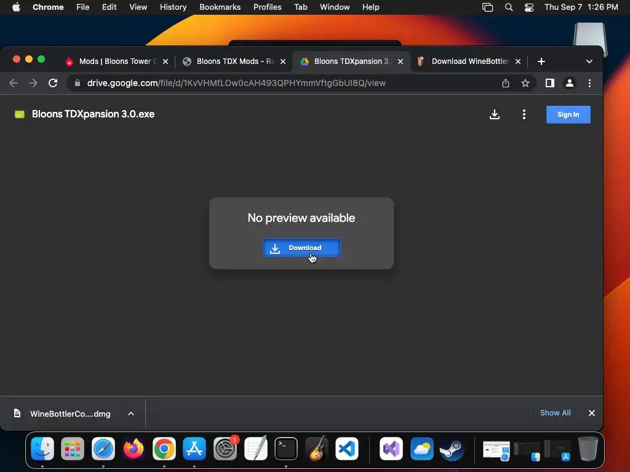Click the screen mirroring menu bar icon
The height and width of the screenshot is (472, 630).
[x=487, y=7]
